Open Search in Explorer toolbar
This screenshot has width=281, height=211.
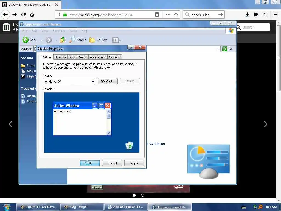(x=78, y=40)
